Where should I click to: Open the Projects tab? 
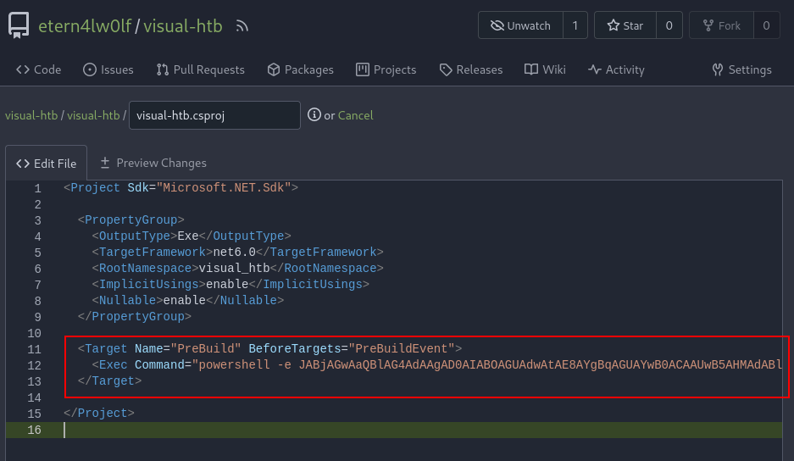pyautogui.click(x=386, y=69)
